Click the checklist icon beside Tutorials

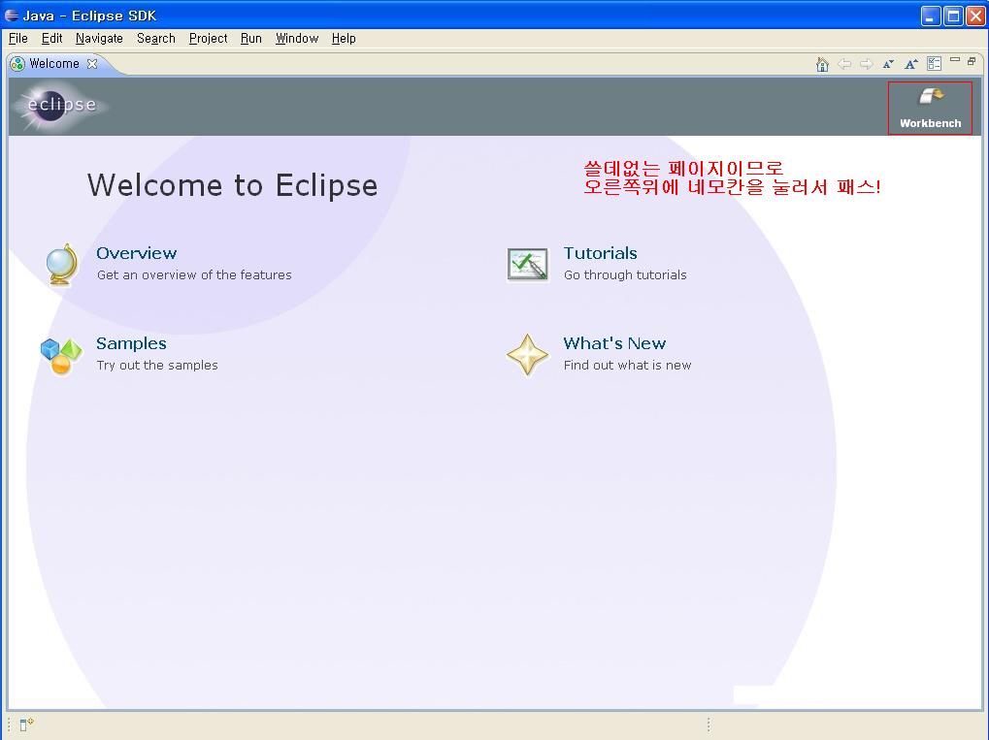click(527, 264)
